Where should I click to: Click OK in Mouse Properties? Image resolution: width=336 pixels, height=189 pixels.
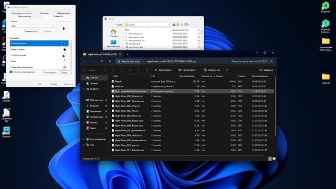pos(39,84)
